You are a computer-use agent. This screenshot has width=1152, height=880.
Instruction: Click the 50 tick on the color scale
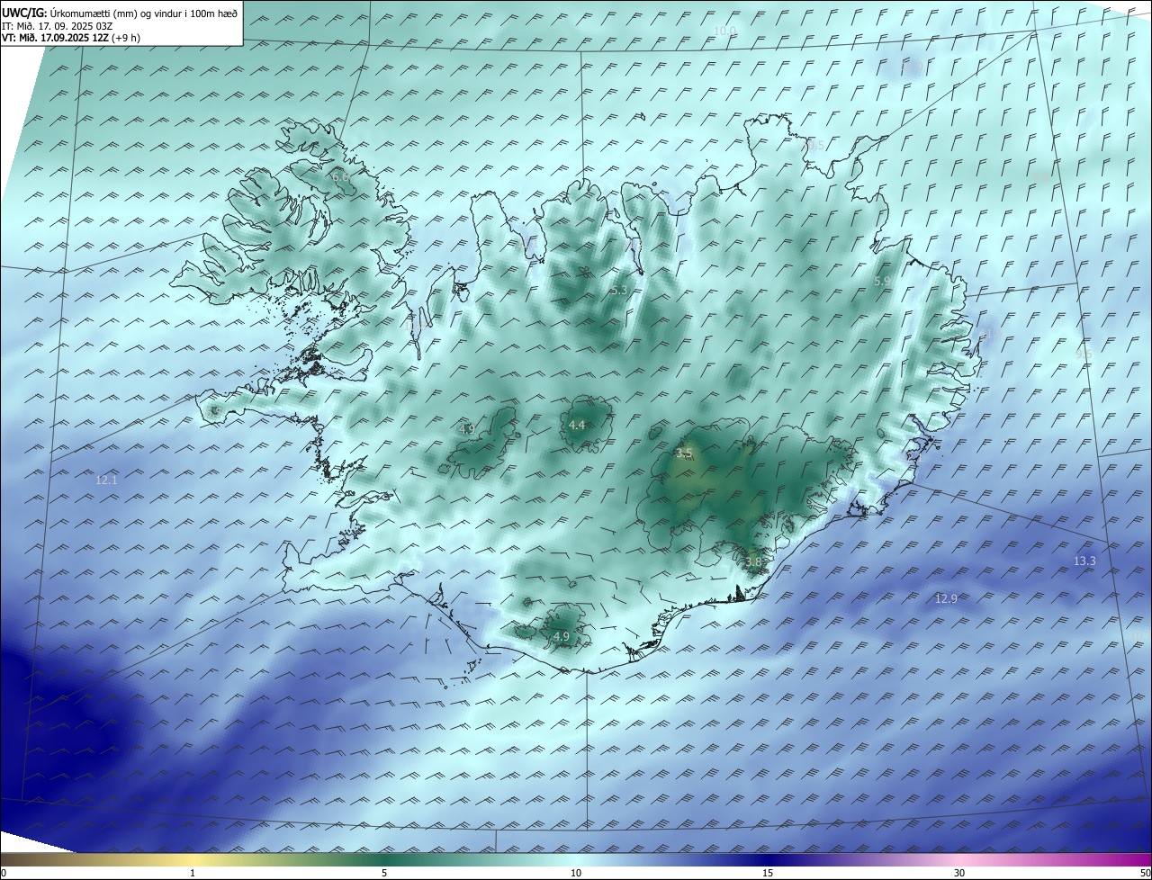click(1145, 873)
